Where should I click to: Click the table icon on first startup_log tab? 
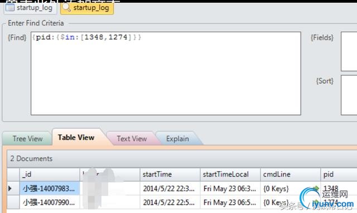click(10, 7)
